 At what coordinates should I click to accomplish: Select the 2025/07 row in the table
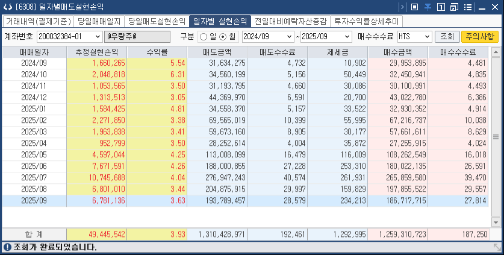(x=241, y=177)
